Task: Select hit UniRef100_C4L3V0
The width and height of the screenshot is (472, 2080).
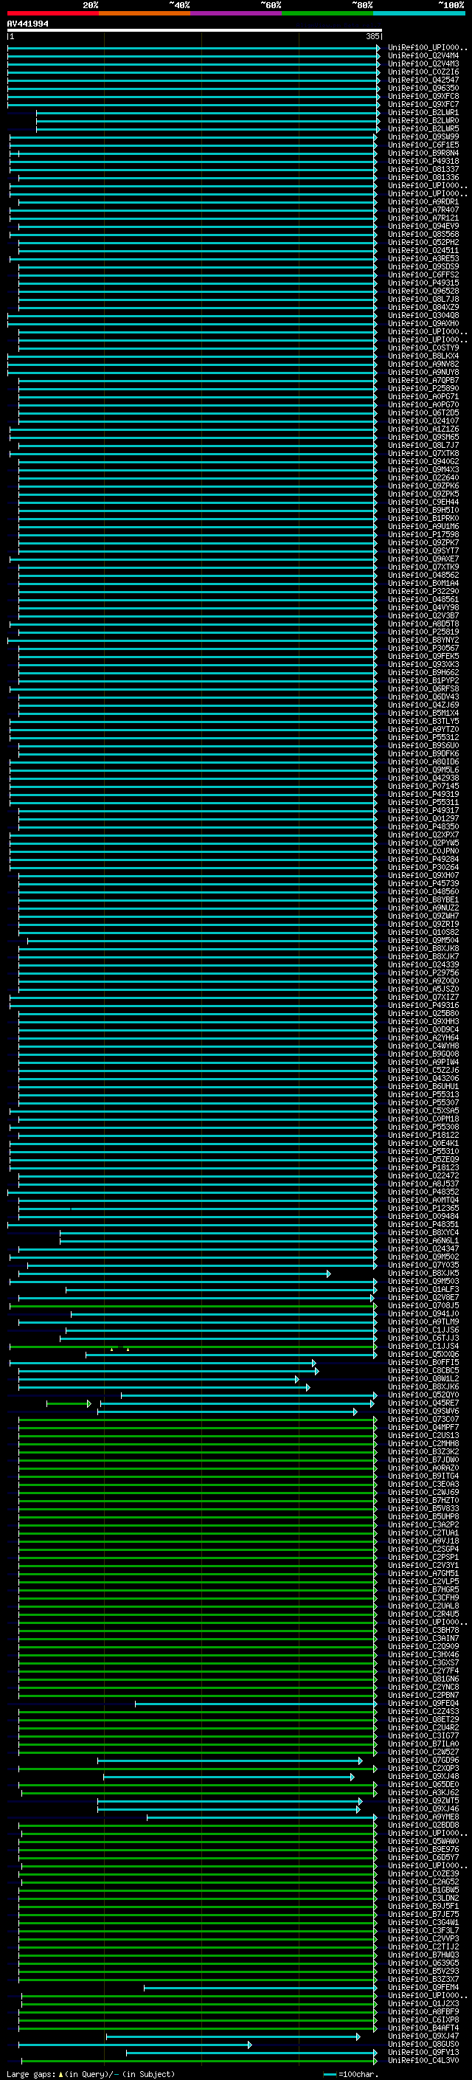Action: pos(423,2060)
